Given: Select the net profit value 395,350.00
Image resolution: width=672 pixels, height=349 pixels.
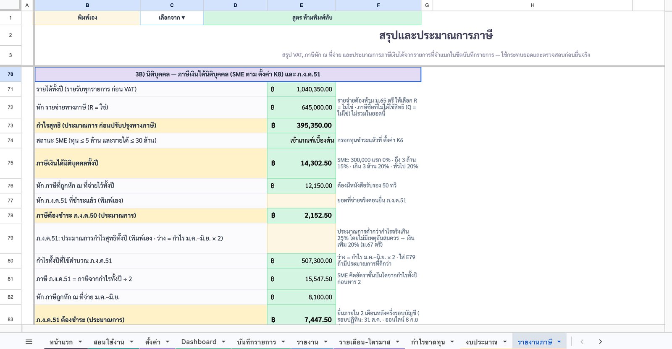Looking at the screenshot, I should click(x=302, y=125).
